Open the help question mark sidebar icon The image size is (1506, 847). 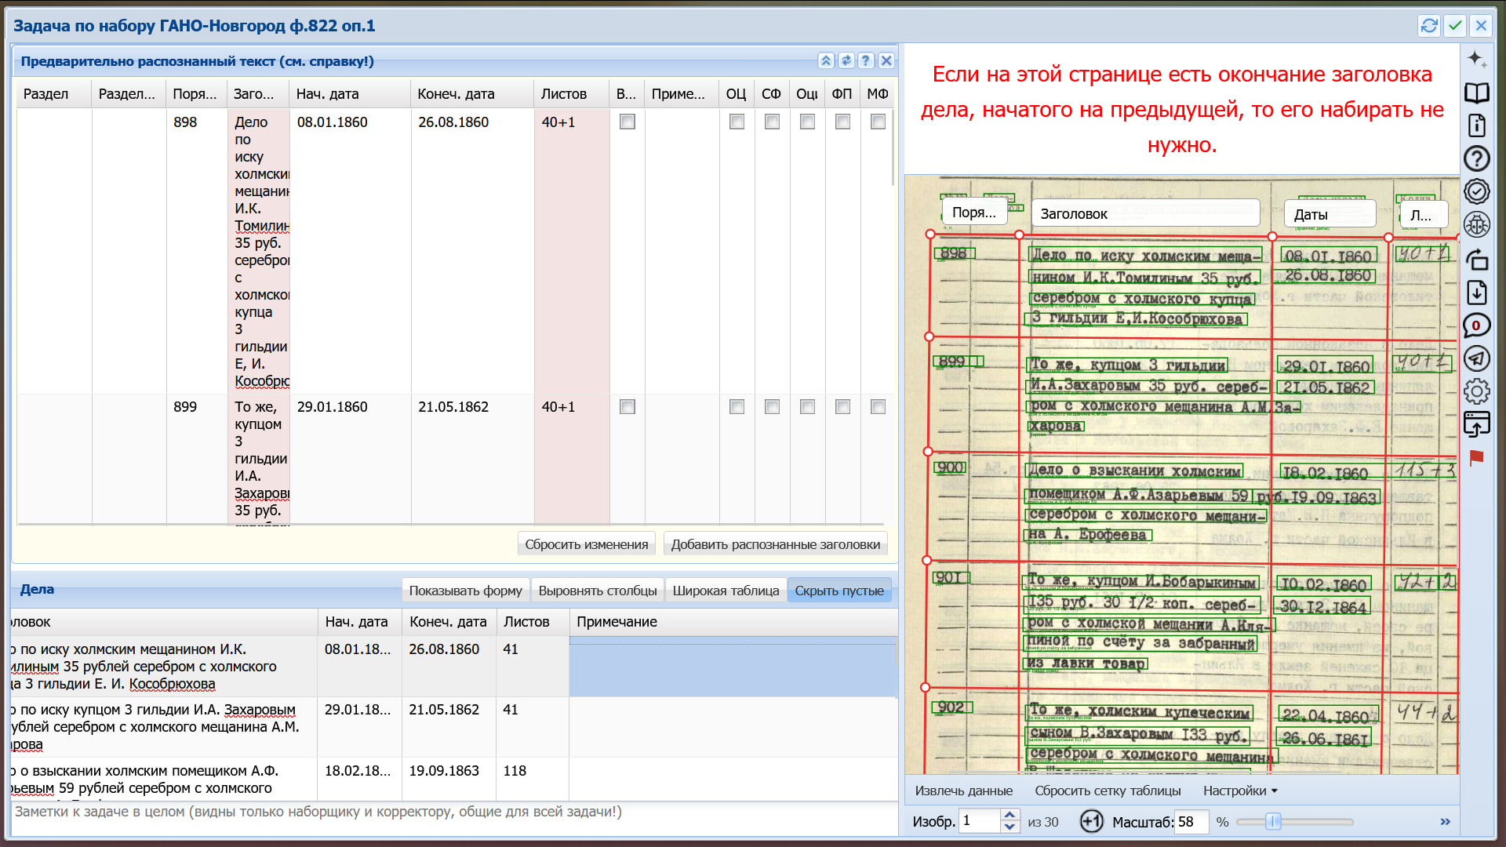point(1476,159)
